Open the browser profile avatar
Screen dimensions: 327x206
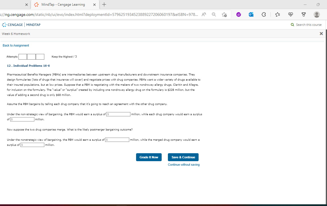tap(316, 14)
